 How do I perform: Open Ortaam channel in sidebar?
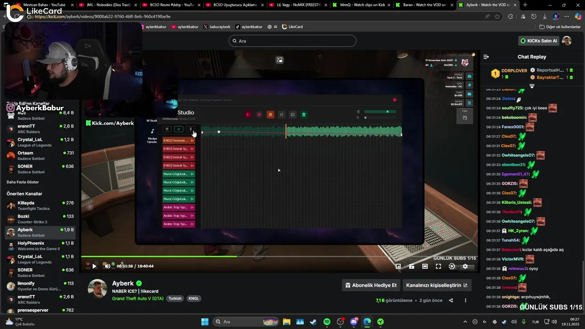coord(40,155)
